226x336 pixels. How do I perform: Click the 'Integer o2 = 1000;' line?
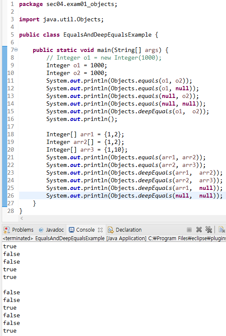point(76,73)
